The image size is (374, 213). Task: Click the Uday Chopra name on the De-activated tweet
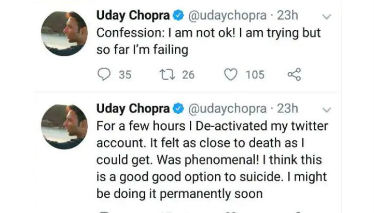[x=133, y=109]
